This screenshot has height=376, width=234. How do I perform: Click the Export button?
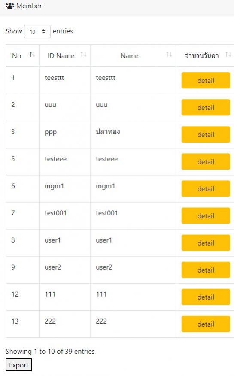(19, 365)
